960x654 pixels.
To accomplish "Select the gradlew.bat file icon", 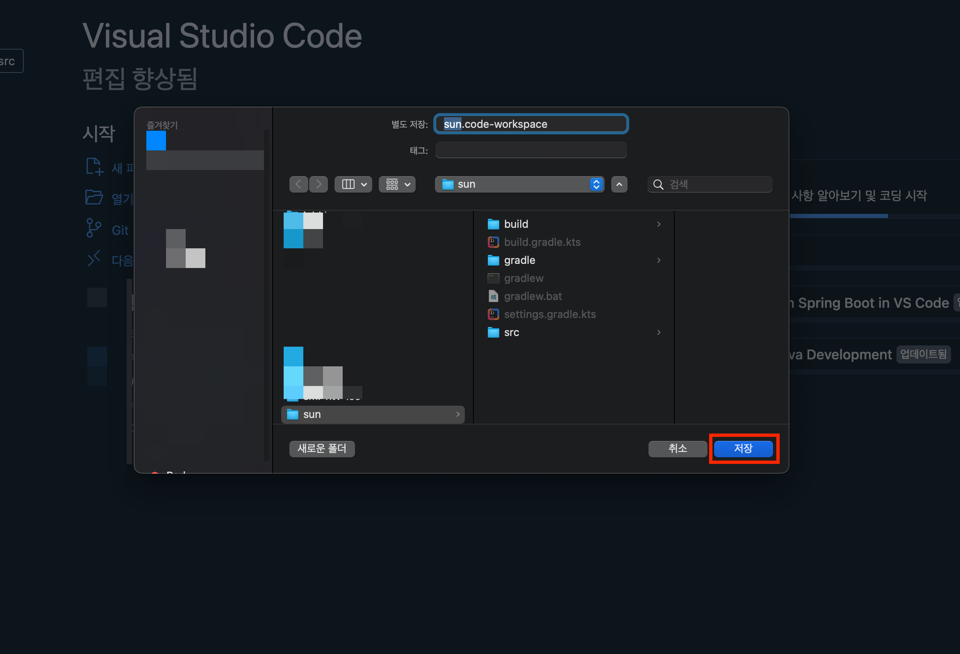I will pyautogui.click(x=493, y=296).
